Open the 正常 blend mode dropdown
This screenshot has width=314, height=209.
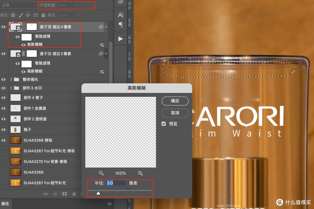pyautogui.click(x=19, y=5)
